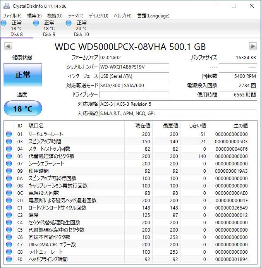
Task: Click status orb for ID C2 row
Action: [x=9, y=215]
